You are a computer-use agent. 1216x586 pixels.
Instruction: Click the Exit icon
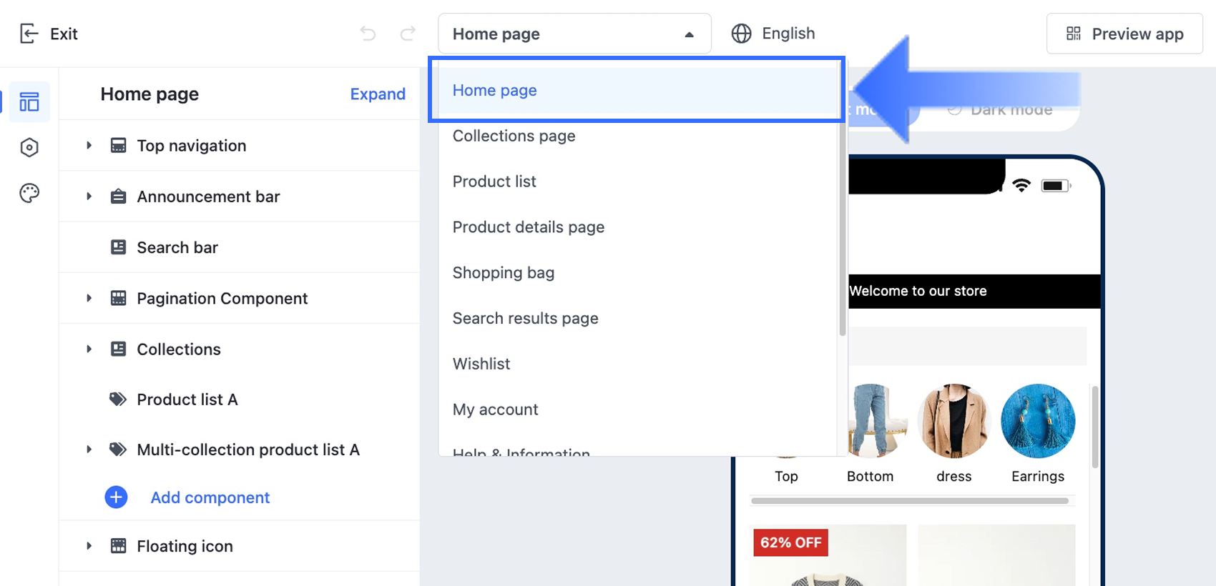(x=29, y=34)
